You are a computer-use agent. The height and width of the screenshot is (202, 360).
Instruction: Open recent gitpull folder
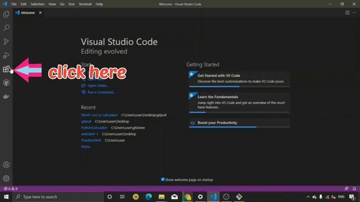[x=86, y=121]
